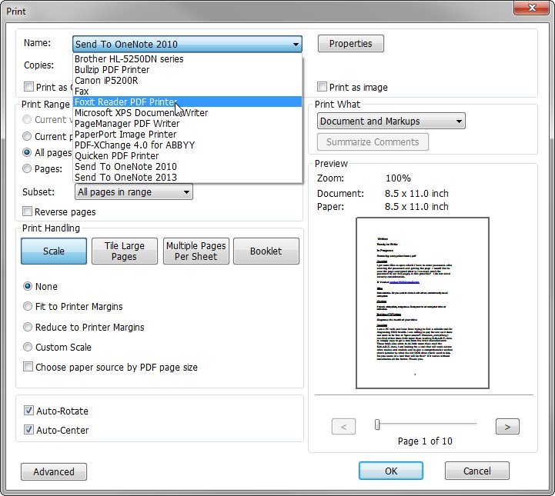Select Brother HL-5250DN series printer
The height and width of the screenshot is (496, 555).
[x=187, y=59]
